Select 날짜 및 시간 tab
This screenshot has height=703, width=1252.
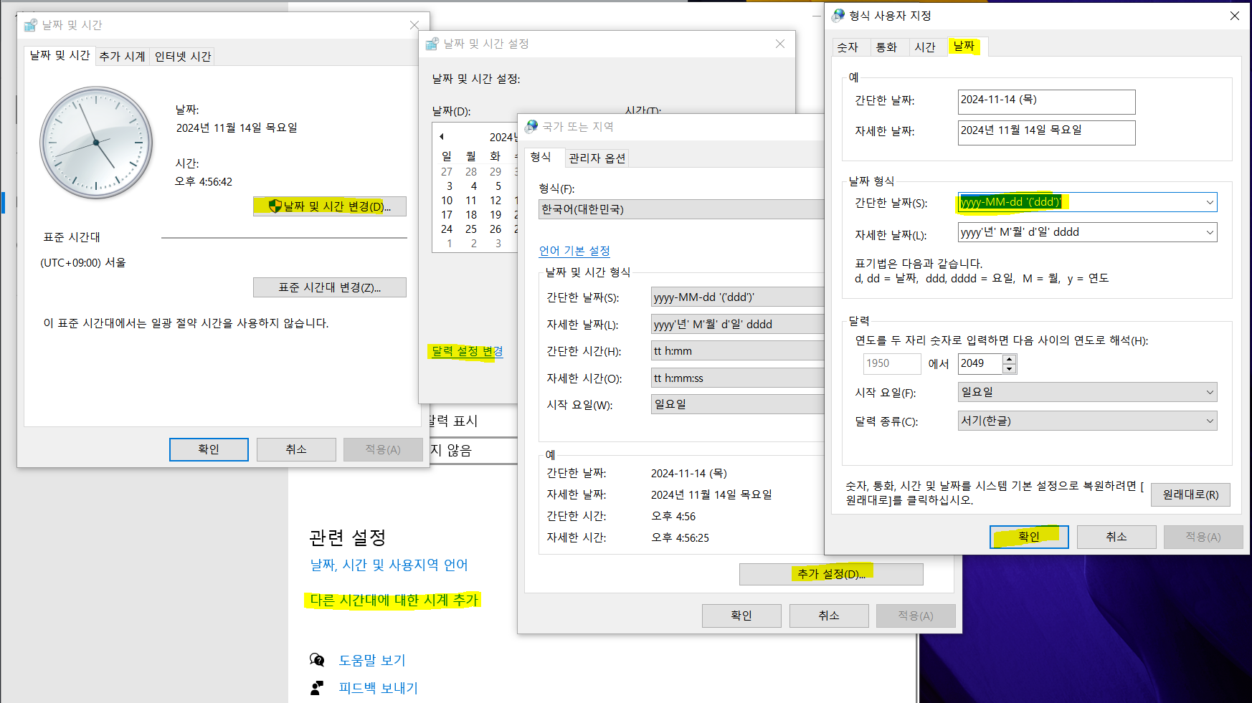click(60, 55)
